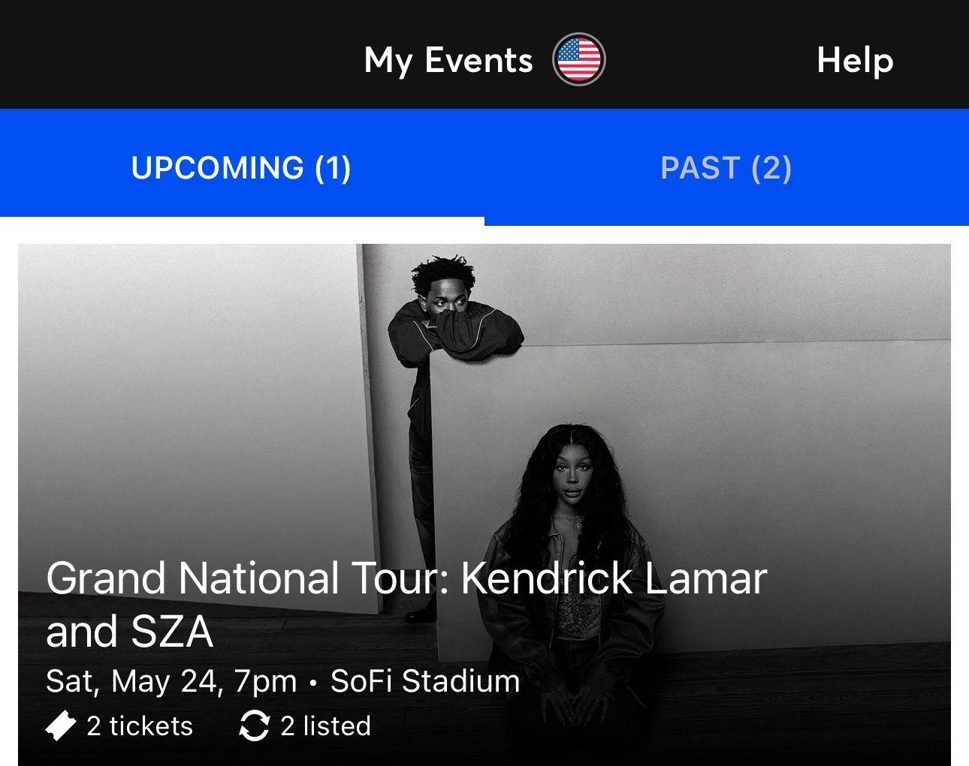This screenshot has height=766, width=969.
Task: Click the "and SZA" title line
Action: coord(129,632)
